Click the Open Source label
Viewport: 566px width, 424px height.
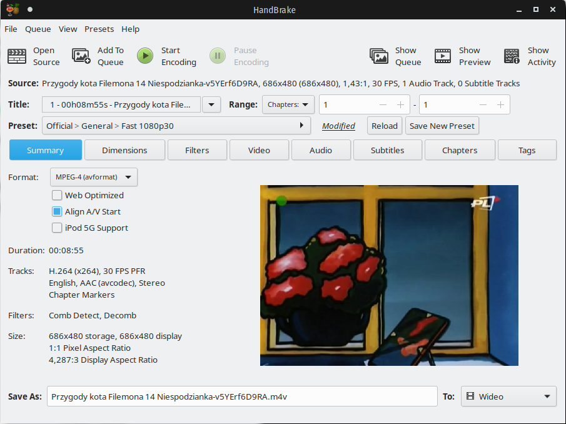tap(46, 56)
